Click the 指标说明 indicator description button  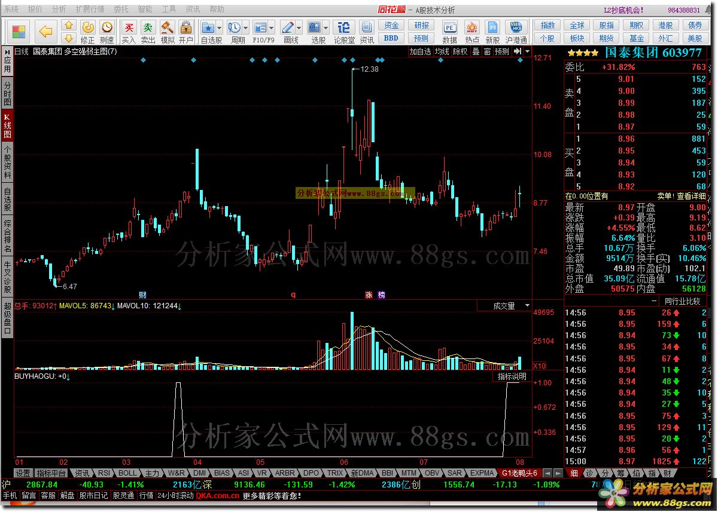point(512,376)
